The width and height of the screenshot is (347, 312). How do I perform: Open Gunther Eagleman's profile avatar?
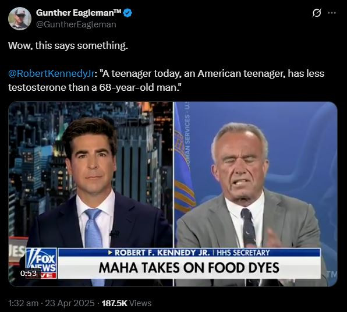click(20, 19)
